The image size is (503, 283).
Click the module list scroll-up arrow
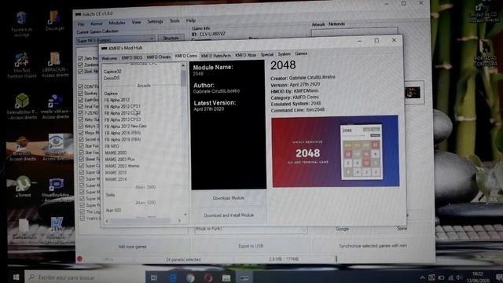tap(183, 65)
